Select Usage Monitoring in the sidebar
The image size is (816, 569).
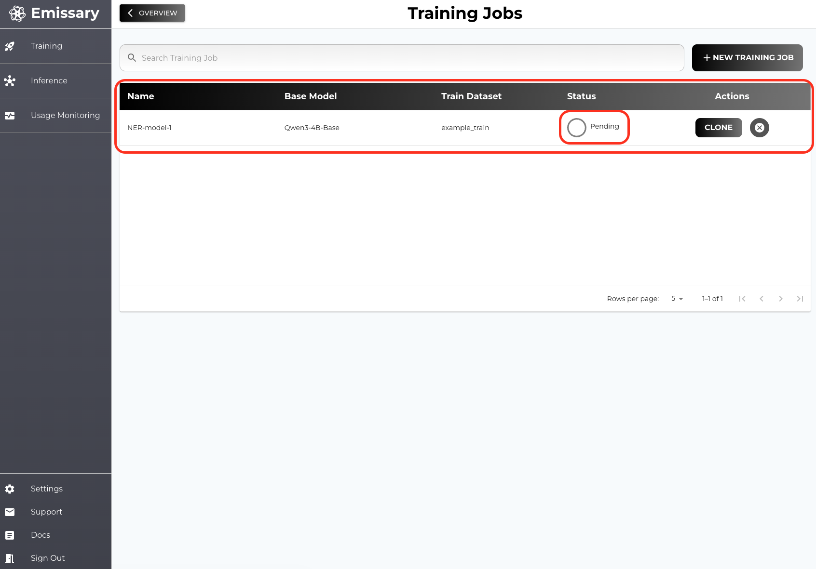[x=65, y=116]
